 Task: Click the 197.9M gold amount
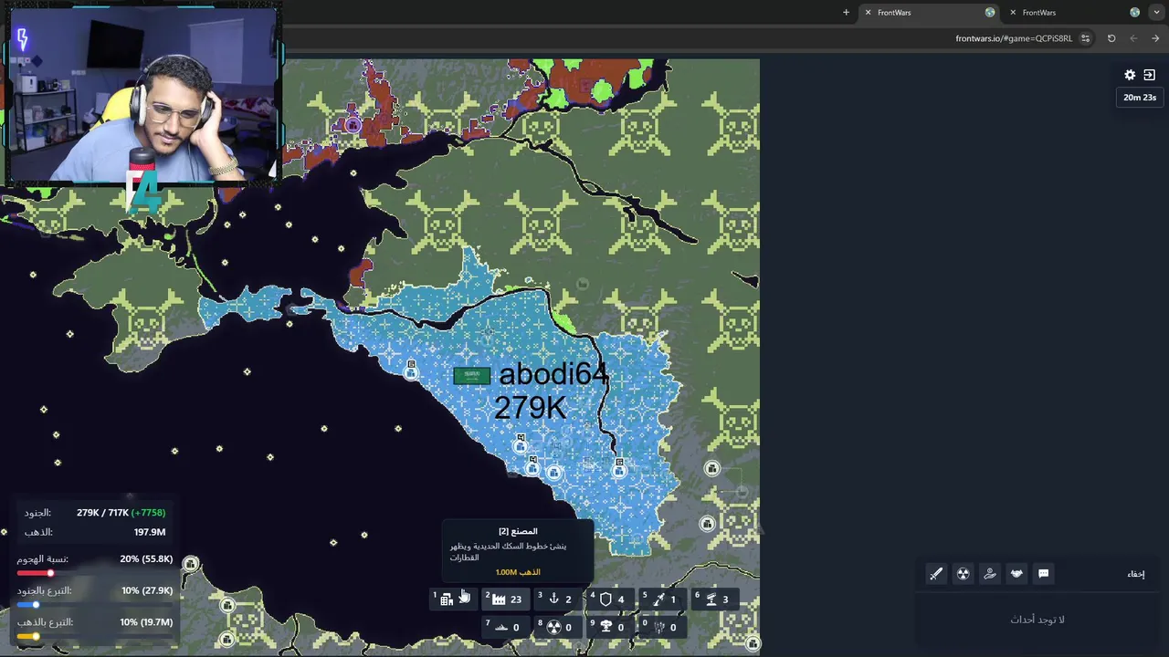[x=150, y=532]
